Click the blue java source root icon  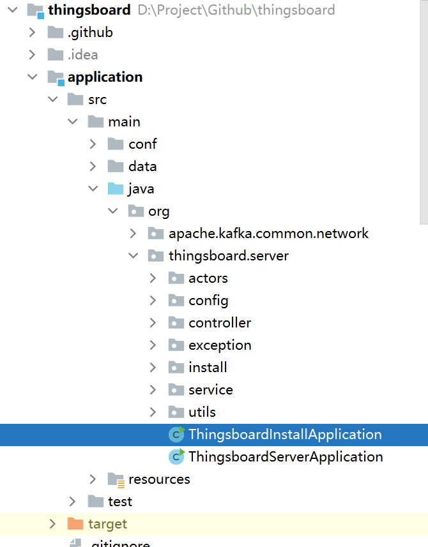pyautogui.click(x=116, y=189)
